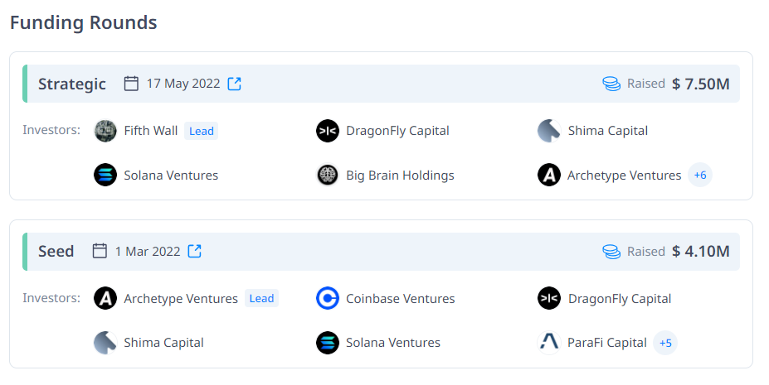The width and height of the screenshot is (769, 385).
Task: Open DragonFly Capital link in Seed round
Action: point(619,298)
